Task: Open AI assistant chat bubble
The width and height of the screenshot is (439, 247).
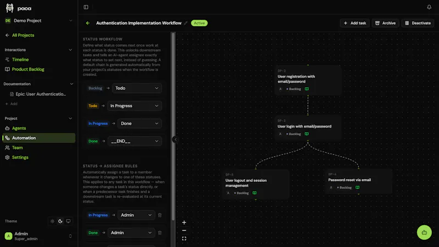Action: pyautogui.click(x=424, y=232)
